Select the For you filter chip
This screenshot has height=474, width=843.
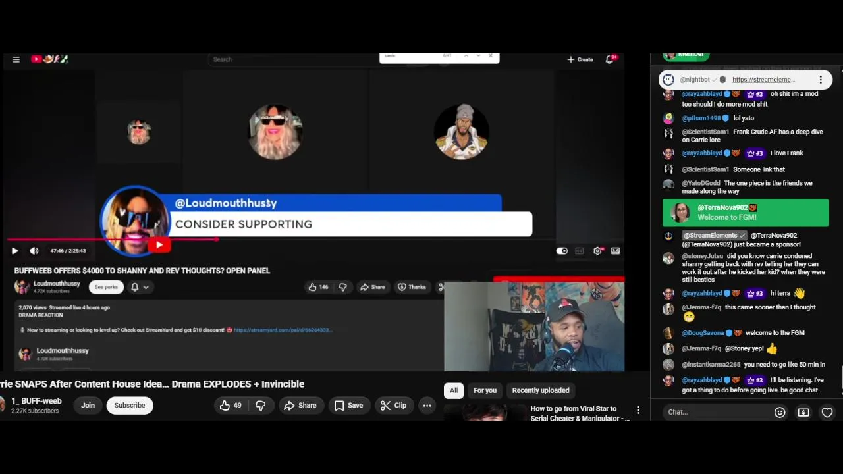click(485, 390)
